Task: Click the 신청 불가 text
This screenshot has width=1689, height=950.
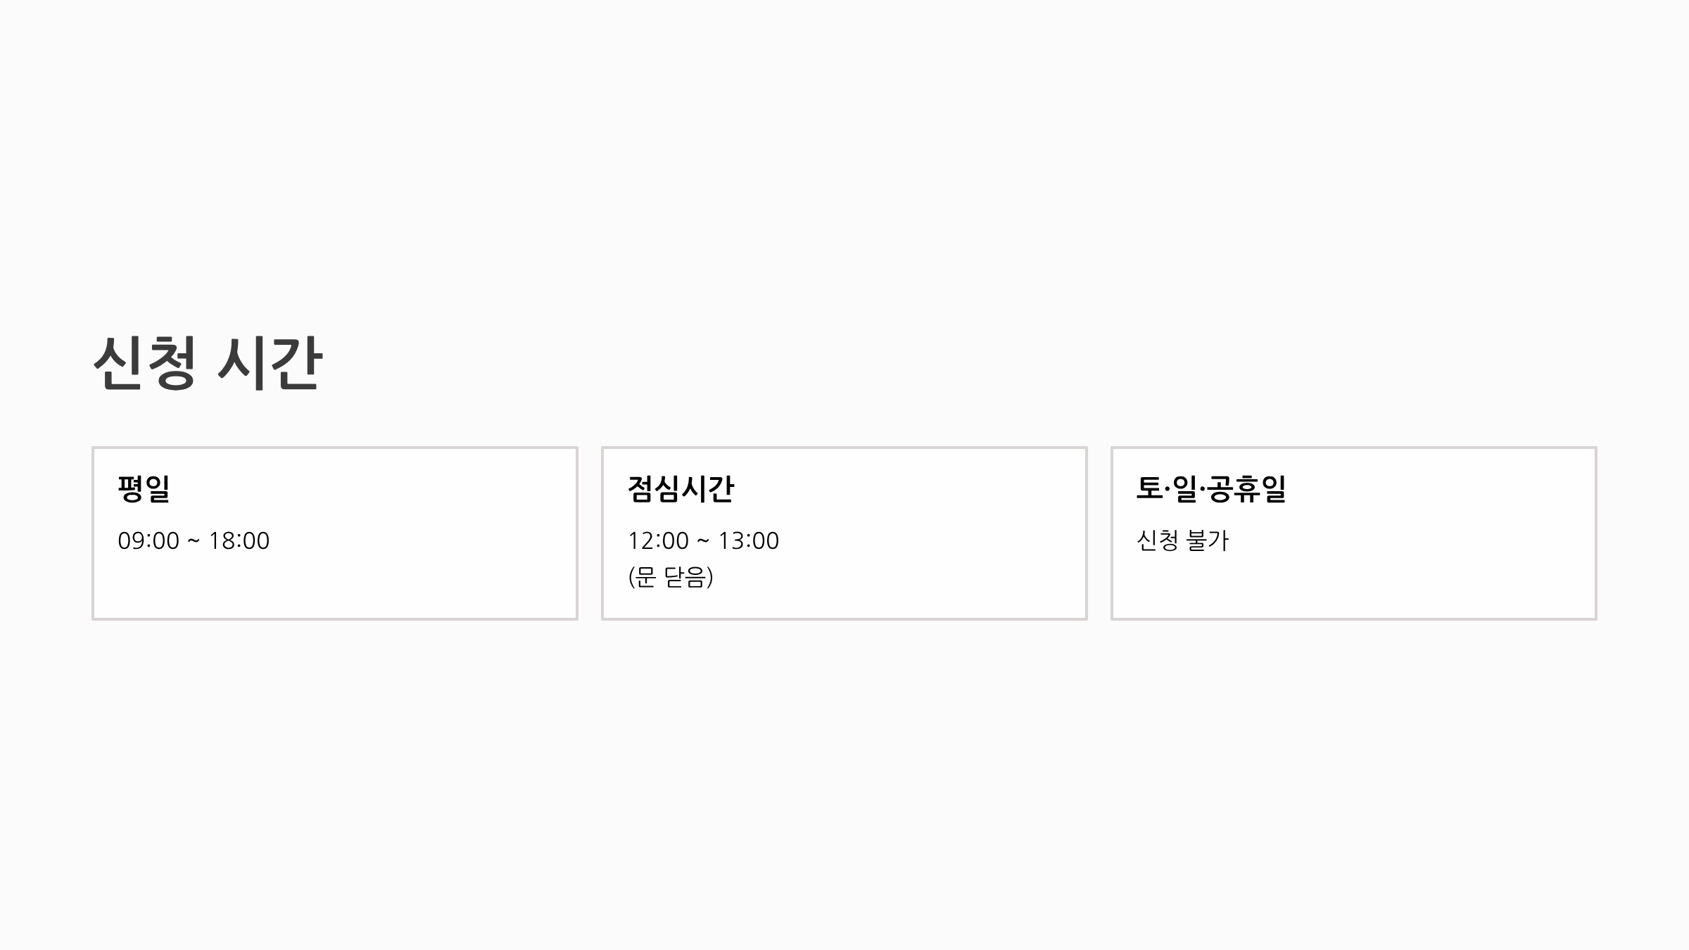Action: point(1182,540)
